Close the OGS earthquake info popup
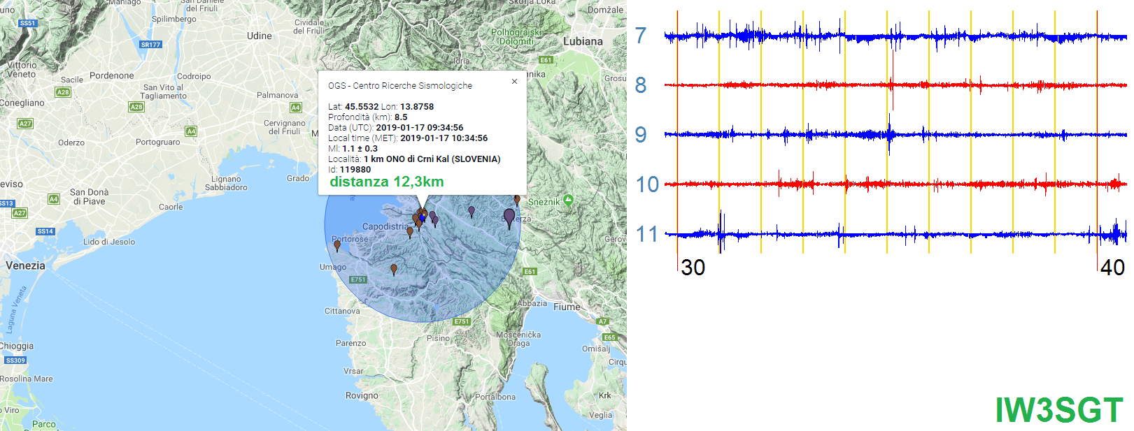This screenshot has width=1134, height=431. (514, 82)
